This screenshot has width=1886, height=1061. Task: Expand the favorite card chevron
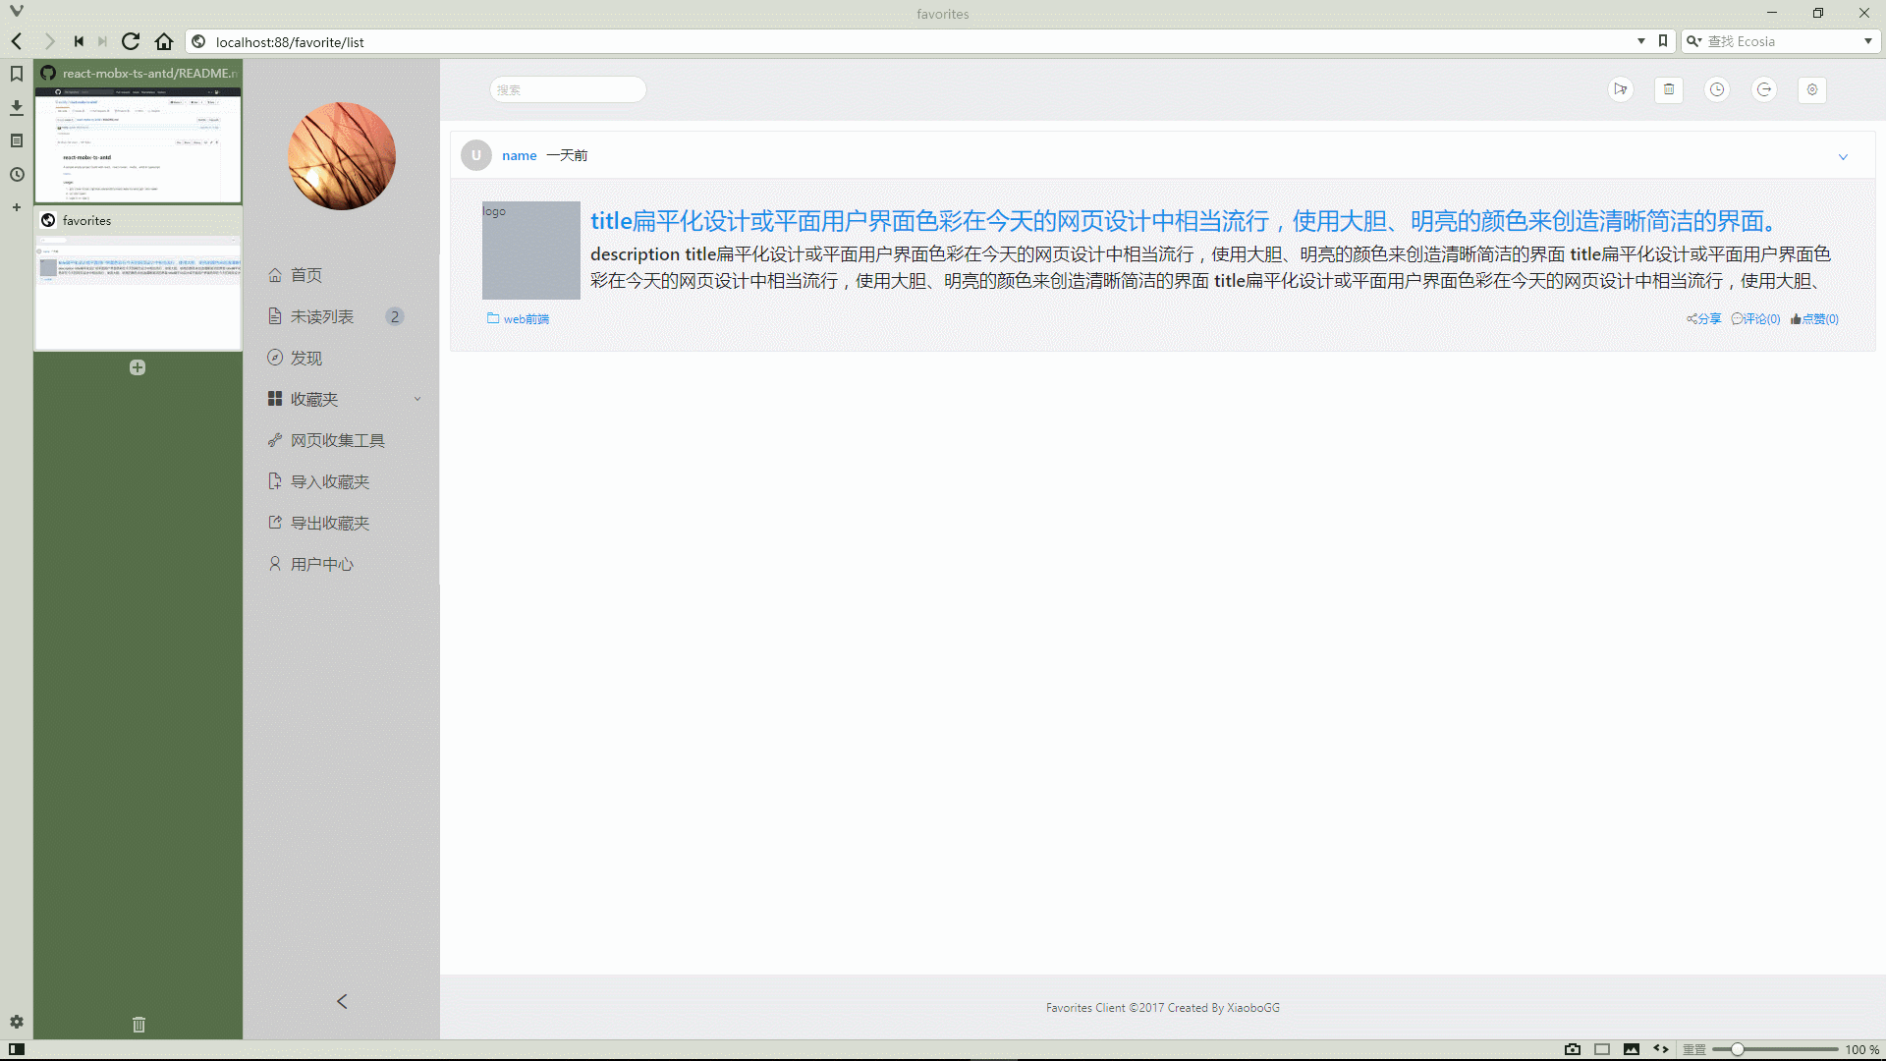click(x=1843, y=157)
